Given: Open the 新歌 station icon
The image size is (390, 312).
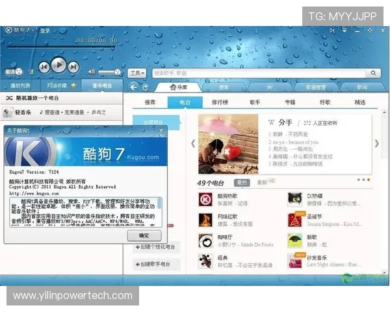Looking at the screenshot, I should (295, 240).
